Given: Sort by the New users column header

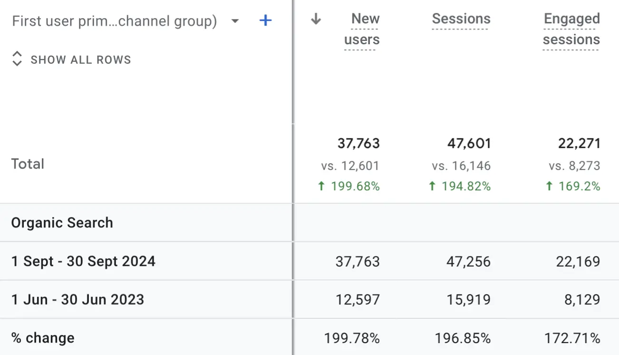Looking at the screenshot, I should tap(362, 29).
